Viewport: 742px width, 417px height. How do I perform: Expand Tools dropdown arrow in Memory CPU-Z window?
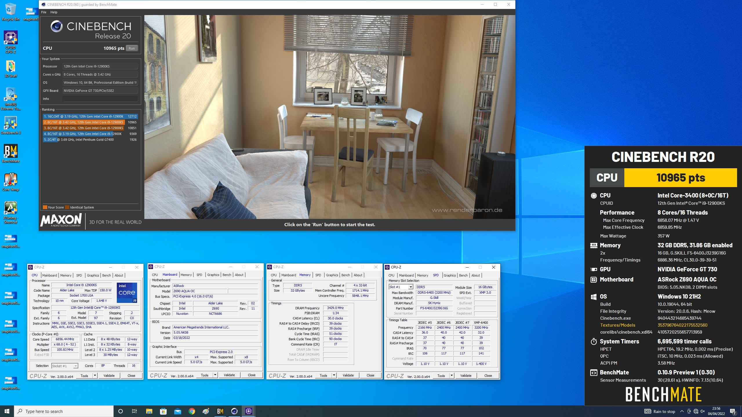[x=334, y=375]
